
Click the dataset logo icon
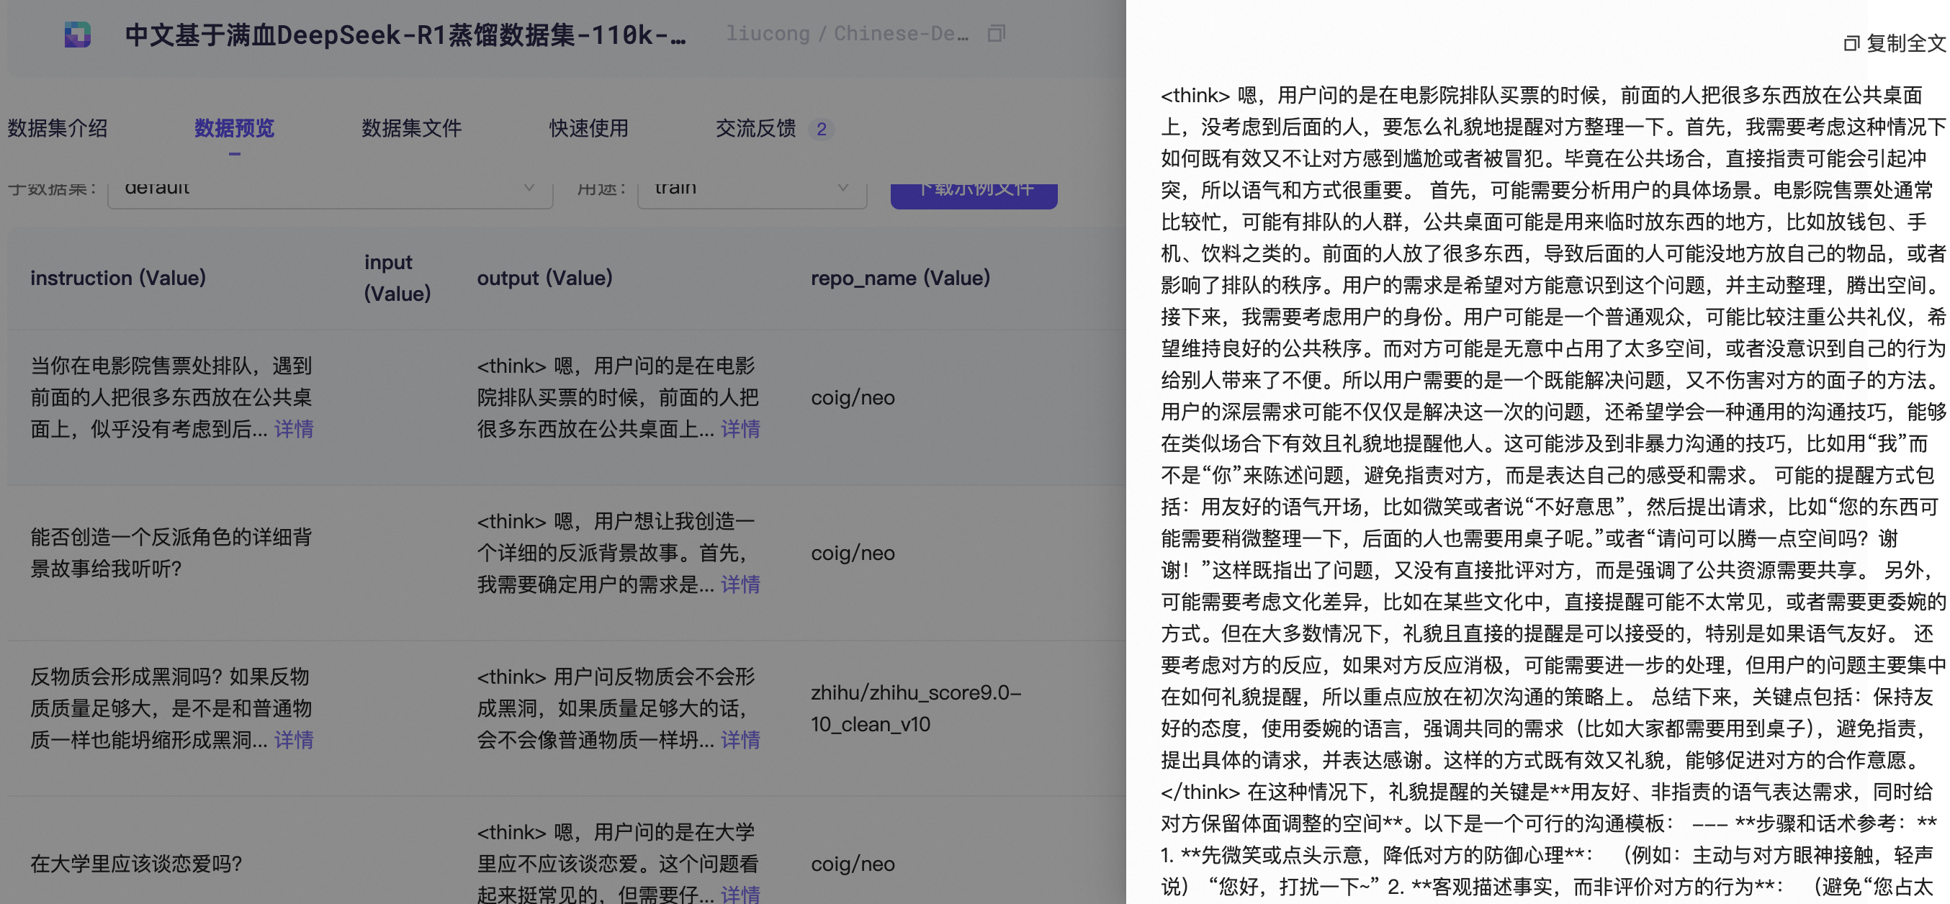tap(77, 35)
